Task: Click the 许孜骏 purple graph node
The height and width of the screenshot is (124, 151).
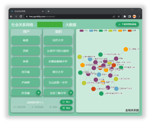Action: (110, 75)
